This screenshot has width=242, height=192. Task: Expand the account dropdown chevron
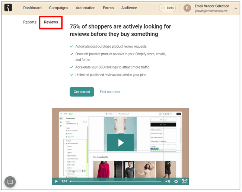tap(236, 8)
